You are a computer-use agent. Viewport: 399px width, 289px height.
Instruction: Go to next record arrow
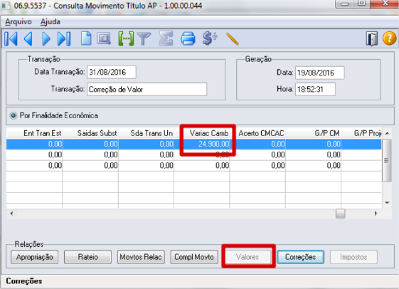coord(46,38)
